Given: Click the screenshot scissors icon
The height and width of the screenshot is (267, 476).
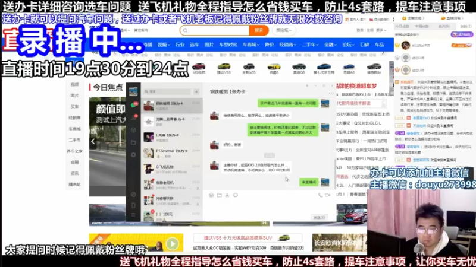Looking at the screenshot, I should click(227, 195).
